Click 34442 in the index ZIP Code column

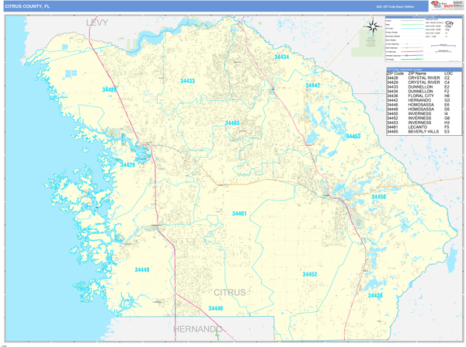coord(392,100)
